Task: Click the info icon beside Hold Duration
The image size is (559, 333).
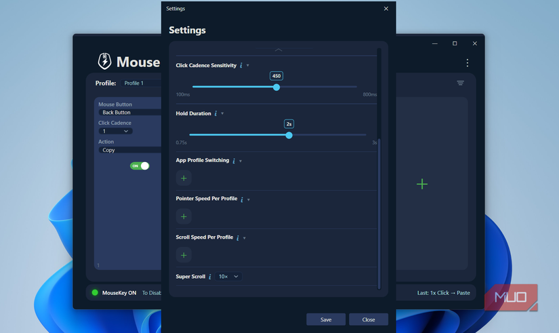Action: [x=215, y=113]
